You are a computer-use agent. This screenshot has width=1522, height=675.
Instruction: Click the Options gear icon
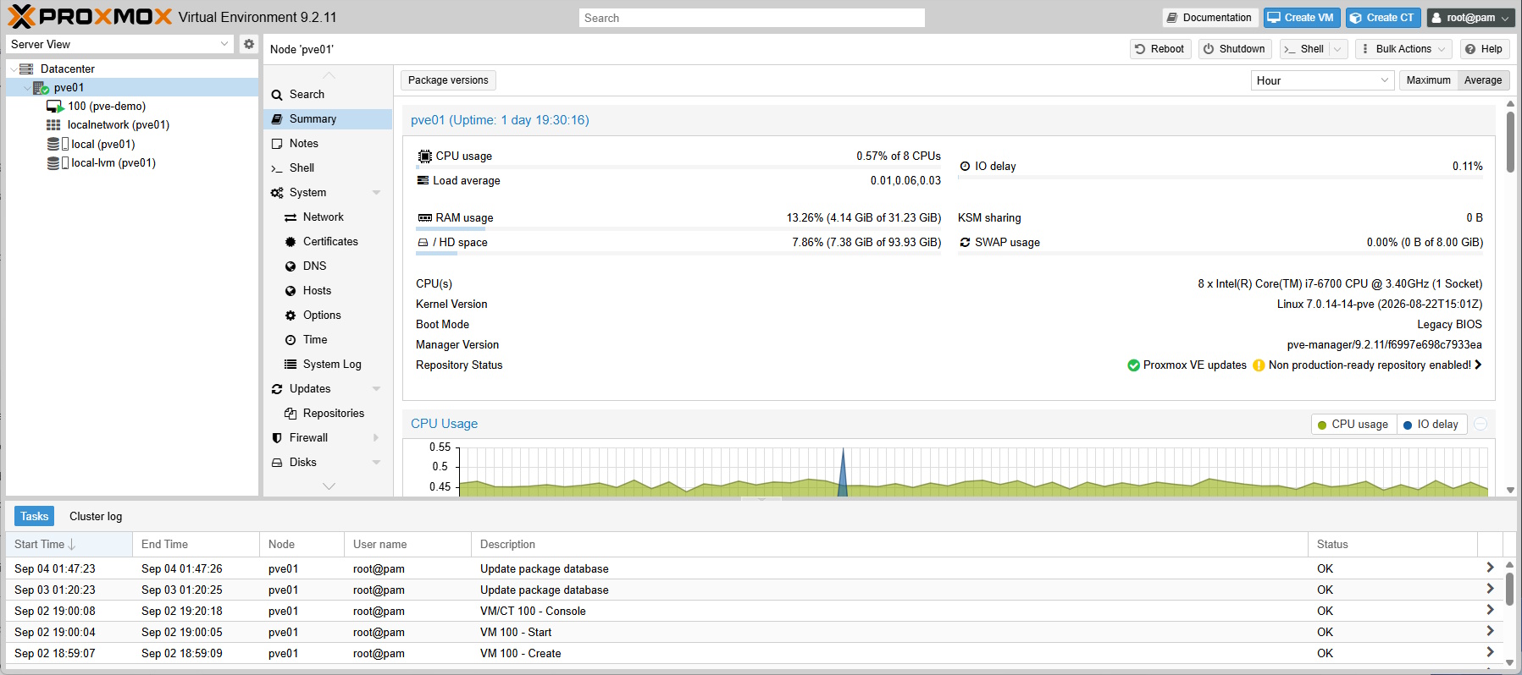point(291,316)
